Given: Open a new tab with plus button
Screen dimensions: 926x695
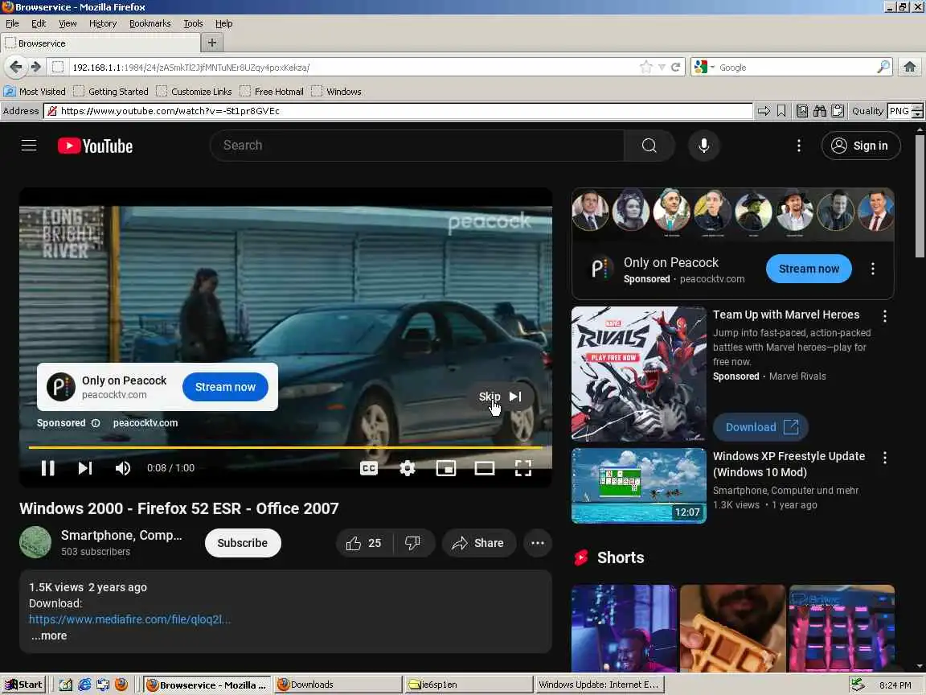Looking at the screenshot, I should point(212,43).
